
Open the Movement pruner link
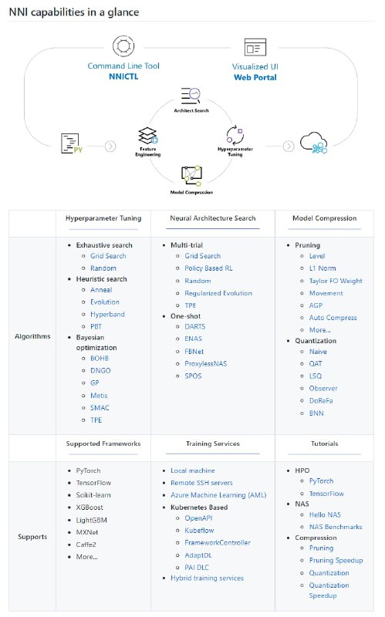point(326,293)
